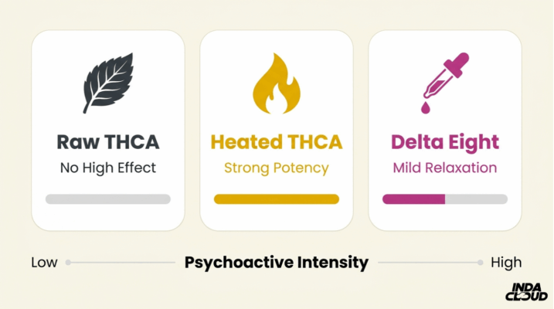
Task: Click the gray unfilled part of Delta Eight bar
Action: (x=476, y=199)
